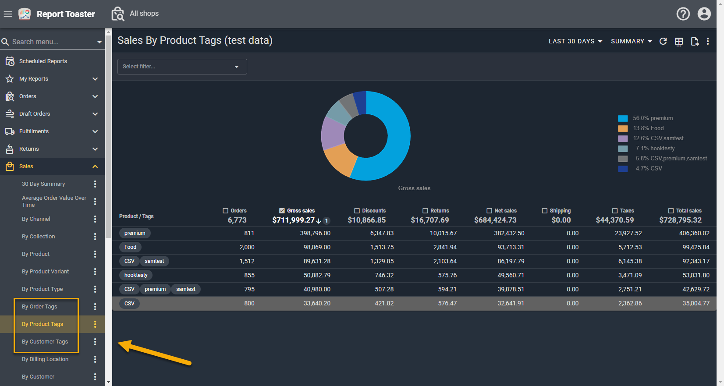The image size is (724, 386).
Task: Go to the By Customer Tags report
Action: (45, 342)
